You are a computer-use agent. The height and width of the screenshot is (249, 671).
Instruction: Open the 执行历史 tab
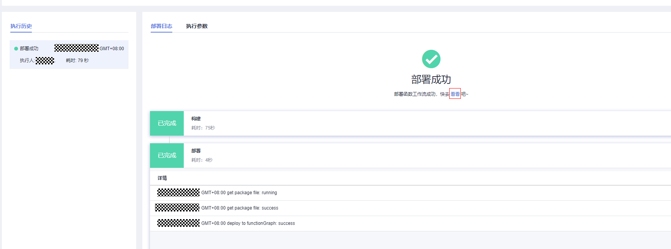coord(21,26)
